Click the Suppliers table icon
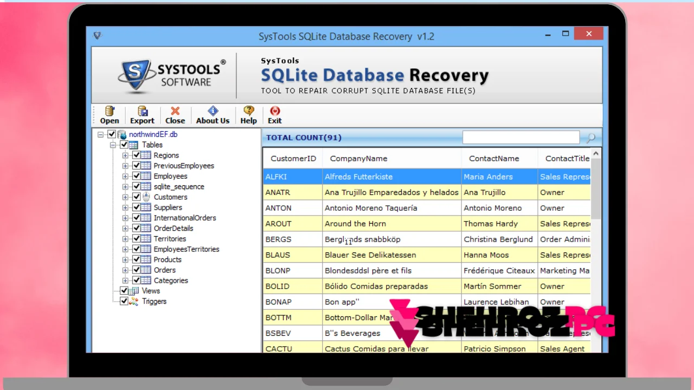The width and height of the screenshot is (694, 390). (146, 207)
